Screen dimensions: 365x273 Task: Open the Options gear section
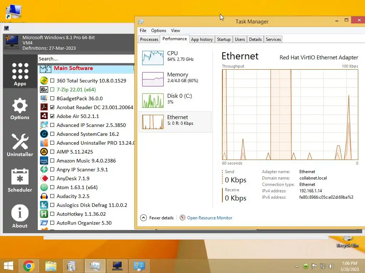point(20,109)
